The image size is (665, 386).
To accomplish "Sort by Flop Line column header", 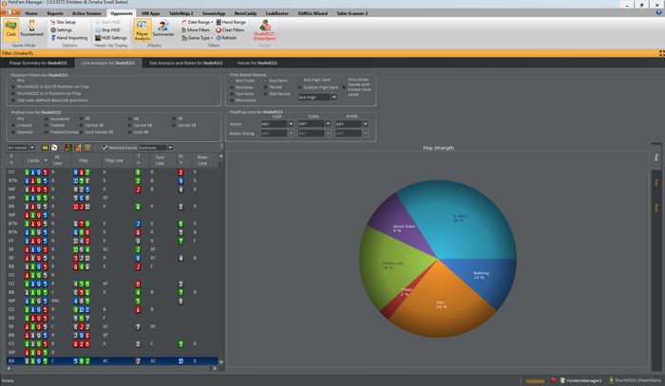I will 116,160.
